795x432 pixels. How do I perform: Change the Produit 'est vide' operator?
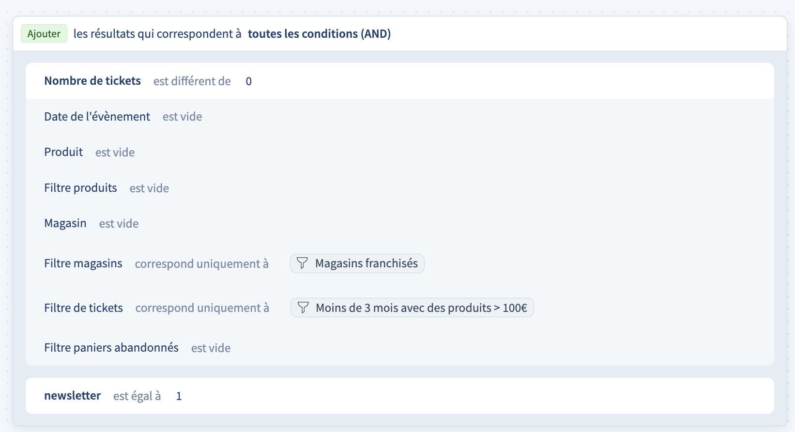tap(115, 153)
